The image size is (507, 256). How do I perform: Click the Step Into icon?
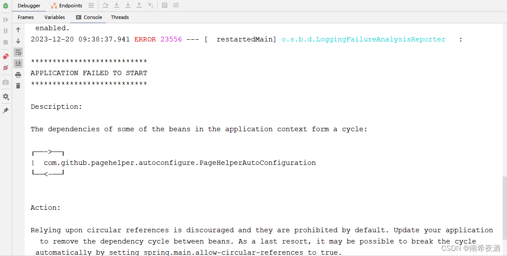tap(116, 5)
